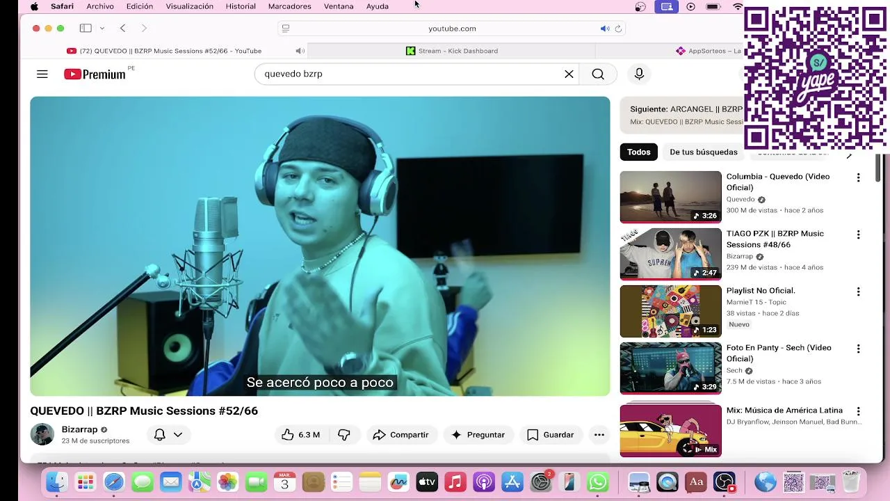The width and height of the screenshot is (890, 501).
Task: Select the Todos filter chip
Action: [x=639, y=152]
